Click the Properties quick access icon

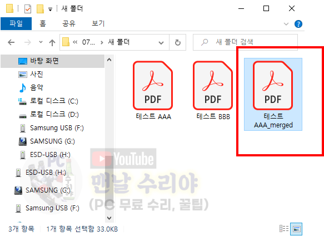pyautogui.click(x=28, y=9)
